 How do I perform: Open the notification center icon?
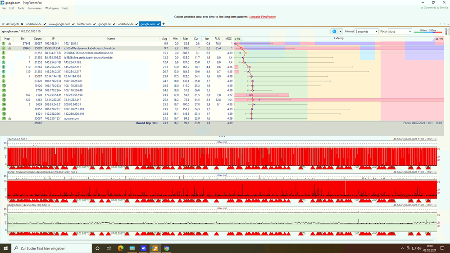tap(442, 248)
